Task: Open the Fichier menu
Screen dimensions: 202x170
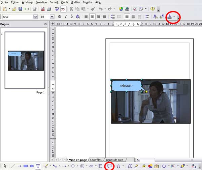Action: [x=4, y=2]
